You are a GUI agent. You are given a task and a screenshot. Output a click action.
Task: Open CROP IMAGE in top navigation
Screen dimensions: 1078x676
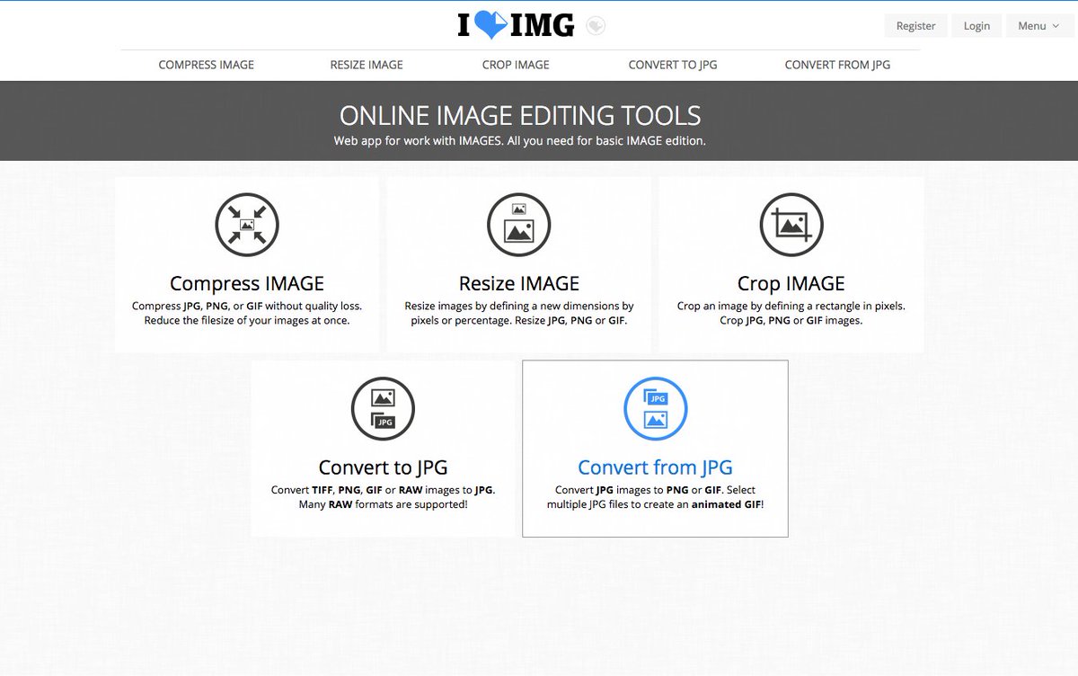tap(516, 65)
